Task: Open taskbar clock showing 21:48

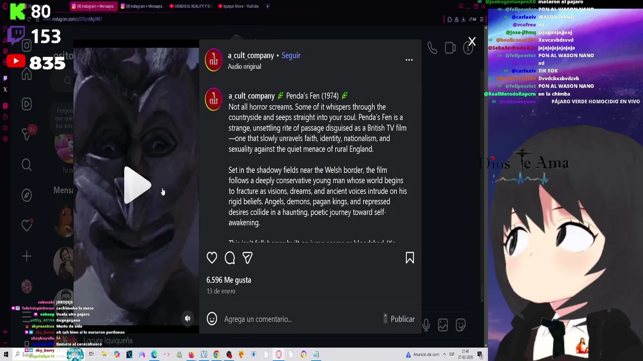Action: 466,354
